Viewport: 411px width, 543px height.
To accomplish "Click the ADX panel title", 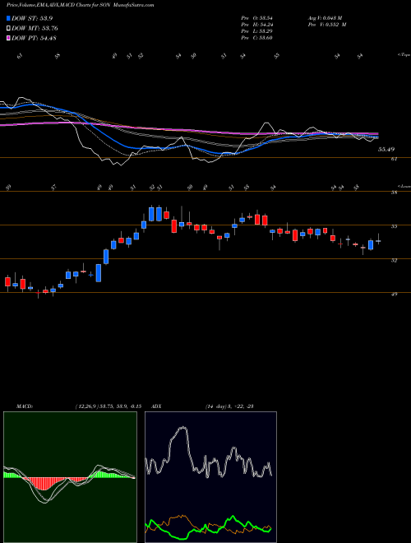I will point(157,406).
